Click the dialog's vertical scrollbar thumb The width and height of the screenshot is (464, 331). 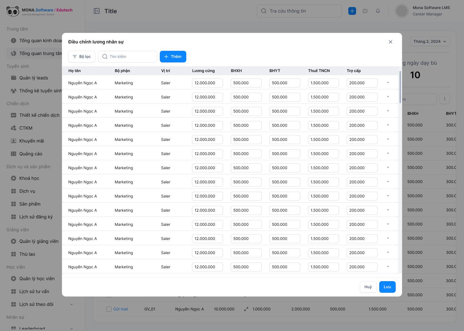coord(400,87)
